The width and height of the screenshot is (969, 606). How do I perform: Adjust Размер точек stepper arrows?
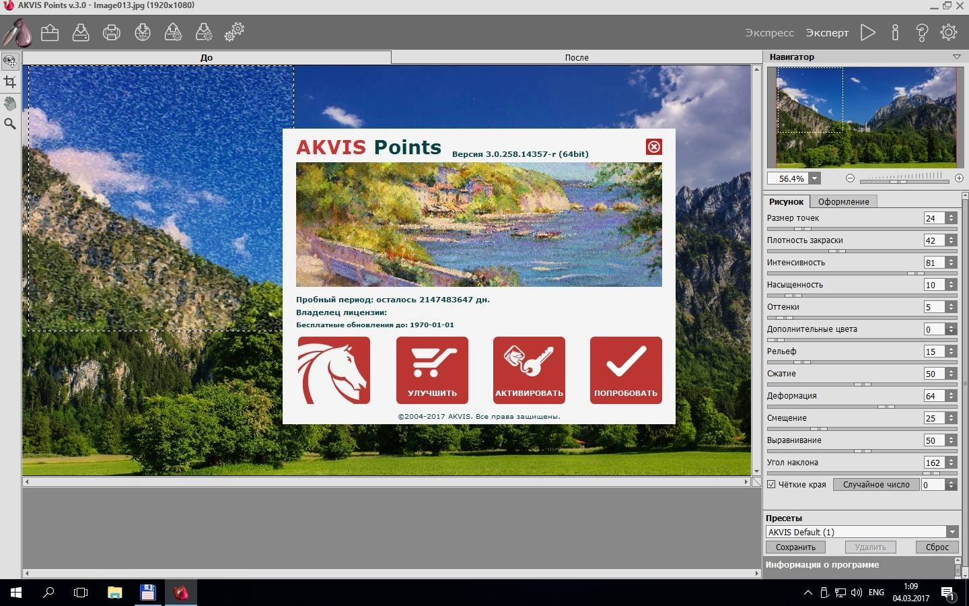click(x=951, y=218)
